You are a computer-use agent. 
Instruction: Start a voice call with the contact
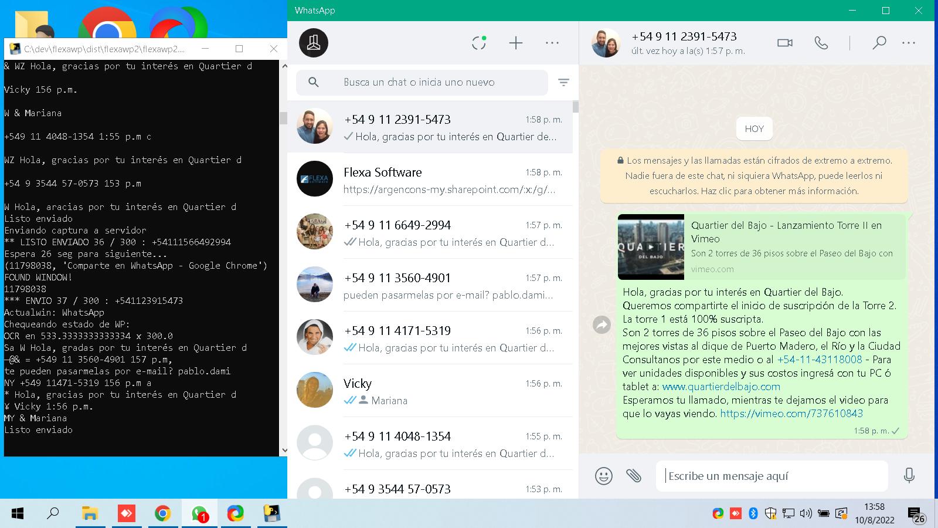[x=821, y=43]
